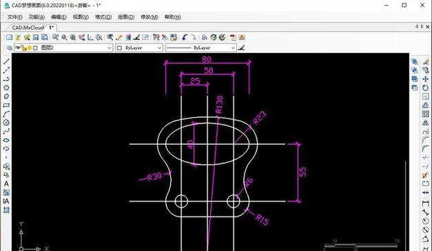Switch to the CAD.MxCloud document tab
The height and width of the screenshot is (251, 432).
[28, 28]
